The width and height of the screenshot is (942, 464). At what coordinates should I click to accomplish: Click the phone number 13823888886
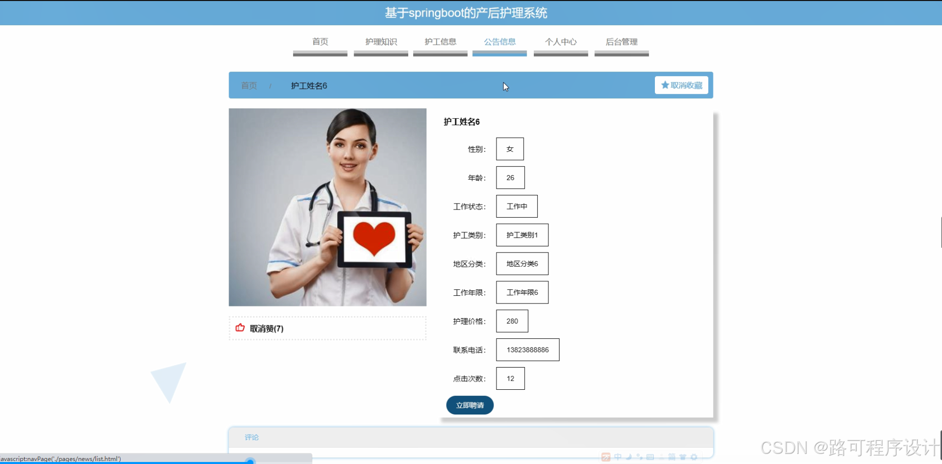[x=528, y=350]
